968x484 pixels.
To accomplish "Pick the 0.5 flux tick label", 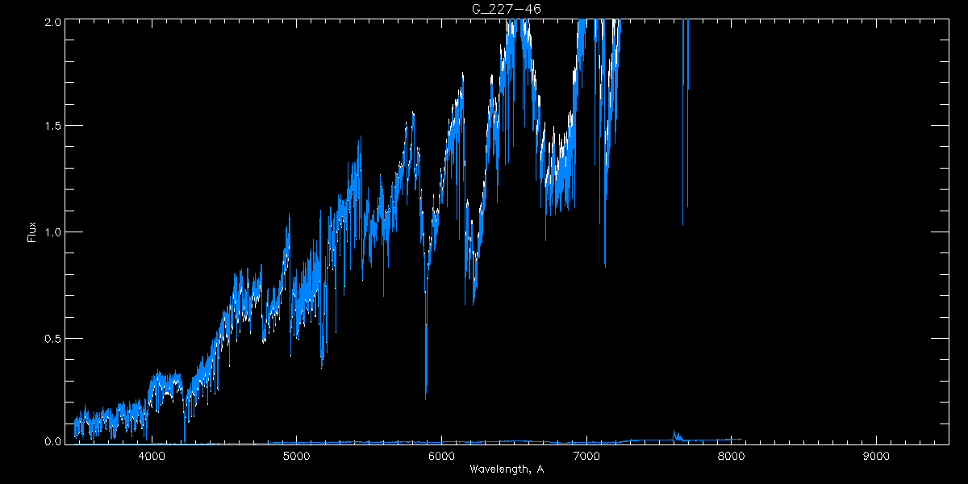I will 52,337.
